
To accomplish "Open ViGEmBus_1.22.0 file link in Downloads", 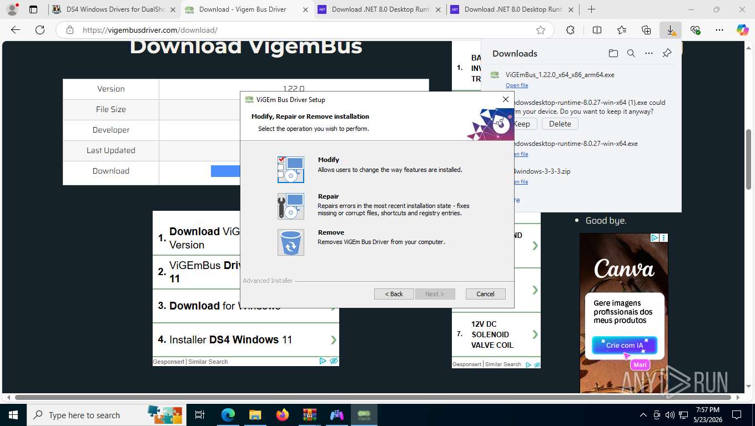I will [517, 85].
